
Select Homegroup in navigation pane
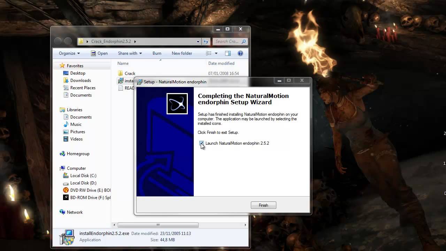[x=78, y=154]
